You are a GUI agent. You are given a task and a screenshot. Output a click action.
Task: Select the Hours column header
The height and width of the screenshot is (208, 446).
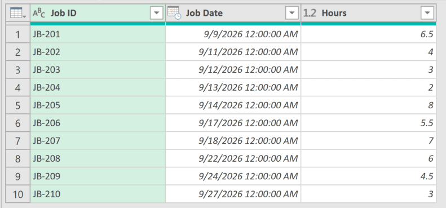tap(369, 13)
